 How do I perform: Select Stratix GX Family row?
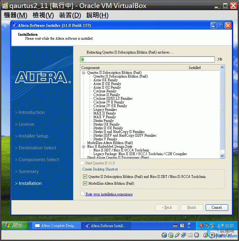(107, 124)
